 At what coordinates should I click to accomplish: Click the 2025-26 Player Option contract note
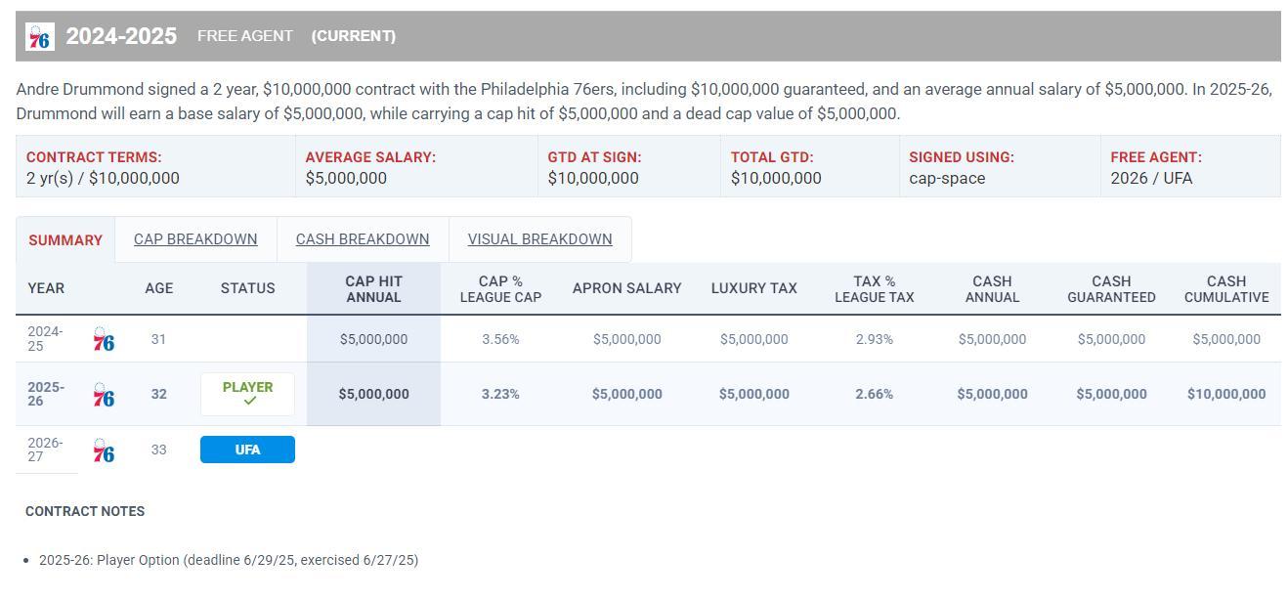(x=229, y=560)
